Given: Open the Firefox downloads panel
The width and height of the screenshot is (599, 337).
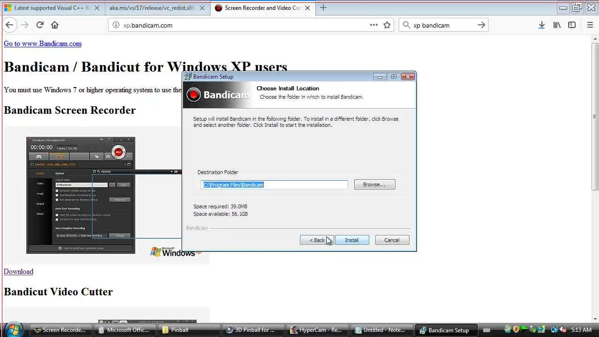Looking at the screenshot, I should (x=541, y=25).
